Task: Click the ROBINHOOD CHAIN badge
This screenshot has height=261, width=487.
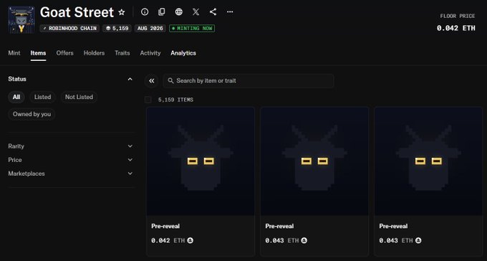Action: tap(69, 28)
